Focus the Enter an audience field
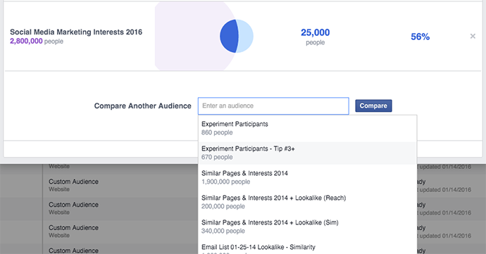 [x=273, y=106]
